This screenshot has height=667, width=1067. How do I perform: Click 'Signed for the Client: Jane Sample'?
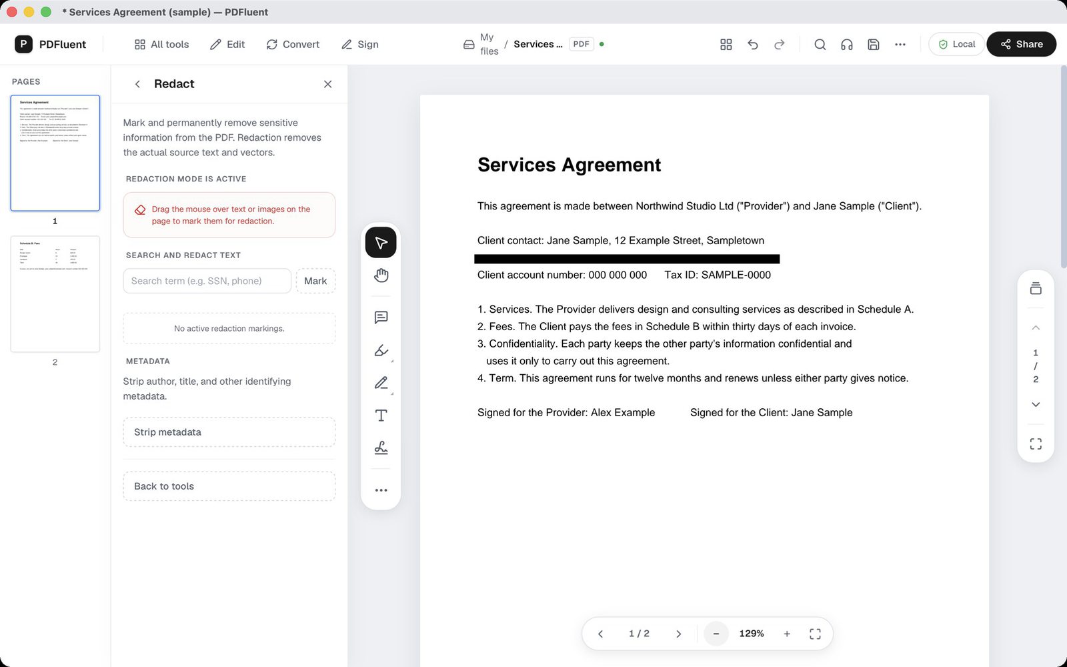point(771,412)
